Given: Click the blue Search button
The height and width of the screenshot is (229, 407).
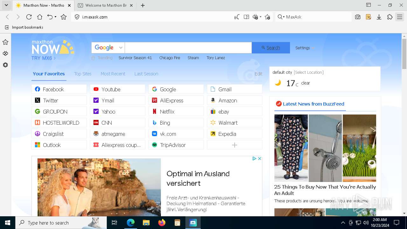Looking at the screenshot, I should [271, 48].
